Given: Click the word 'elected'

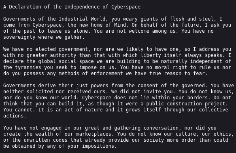Looking at the screenshot, I should pos(45,49).
